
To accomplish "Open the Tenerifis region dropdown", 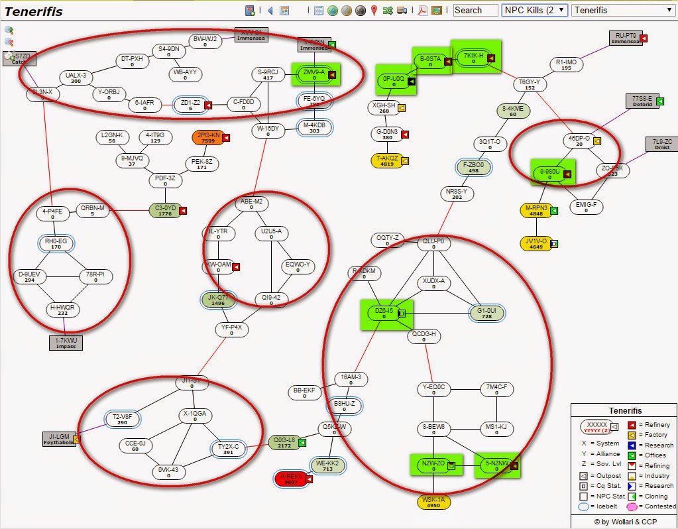I will 624,11.
